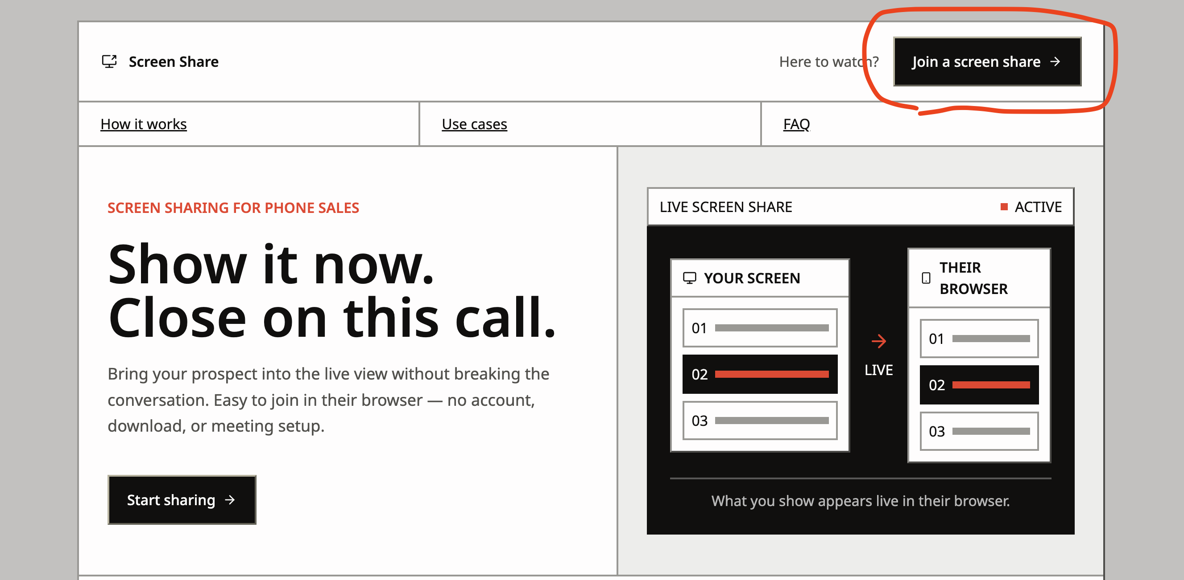Screen dimensions: 1184x580
Task: Click the Start sharing button
Action: [182, 500]
